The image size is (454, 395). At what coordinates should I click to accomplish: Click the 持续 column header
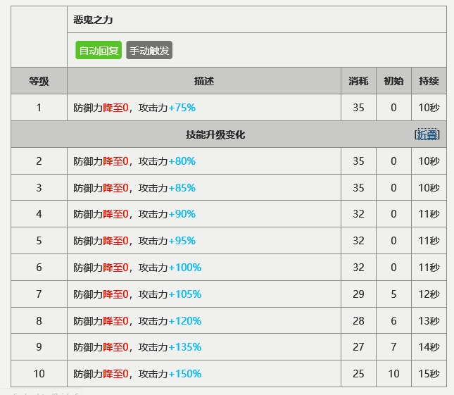point(429,81)
